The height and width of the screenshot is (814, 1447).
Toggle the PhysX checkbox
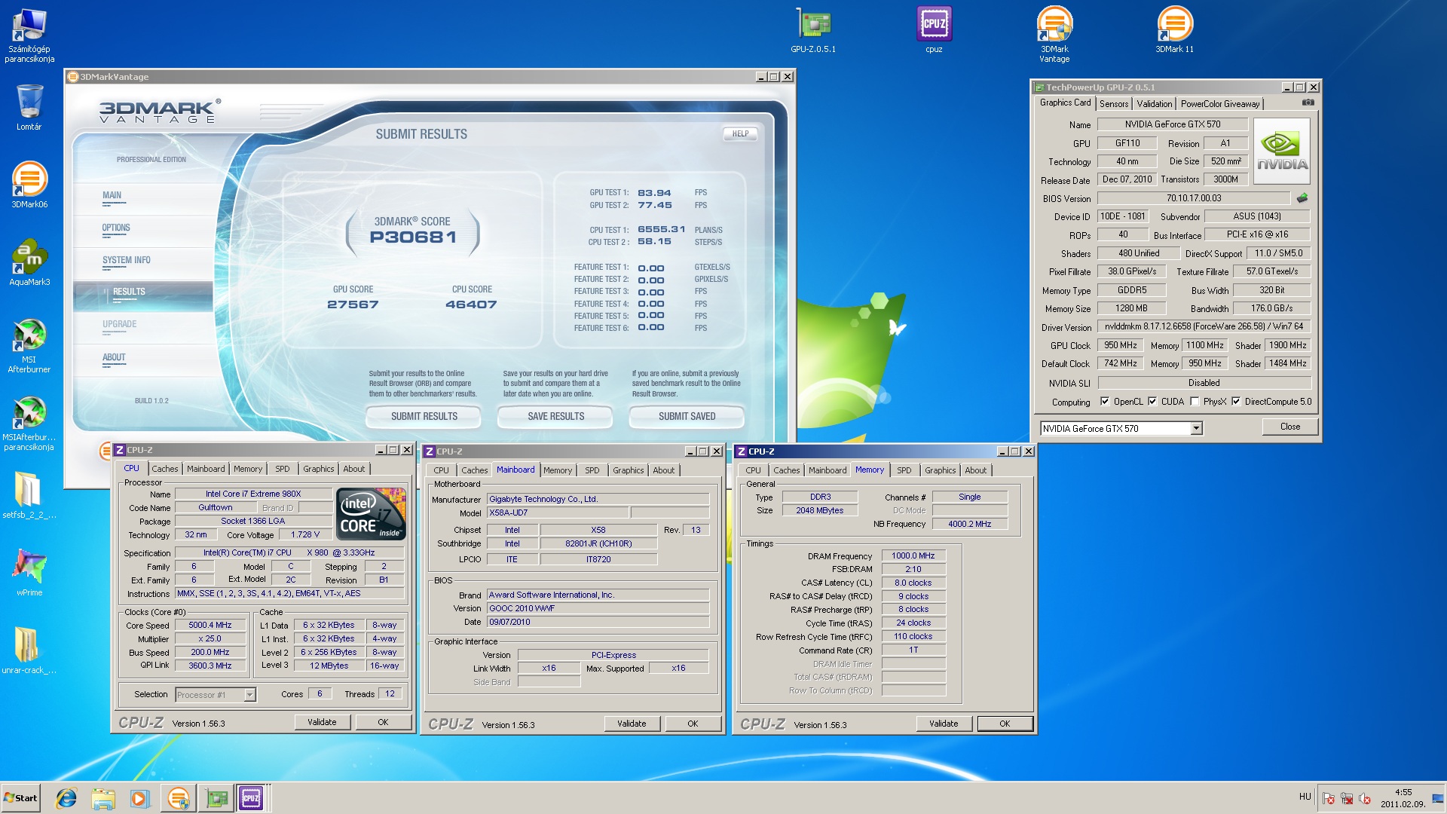(x=1195, y=402)
